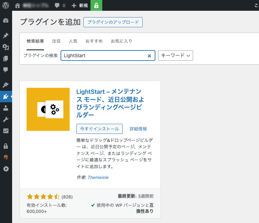
Task: Click the 600,000+ active installs text
Action: tap(37, 212)
